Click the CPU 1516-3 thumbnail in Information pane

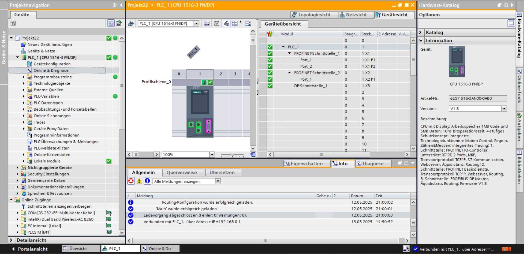point(457,62)
